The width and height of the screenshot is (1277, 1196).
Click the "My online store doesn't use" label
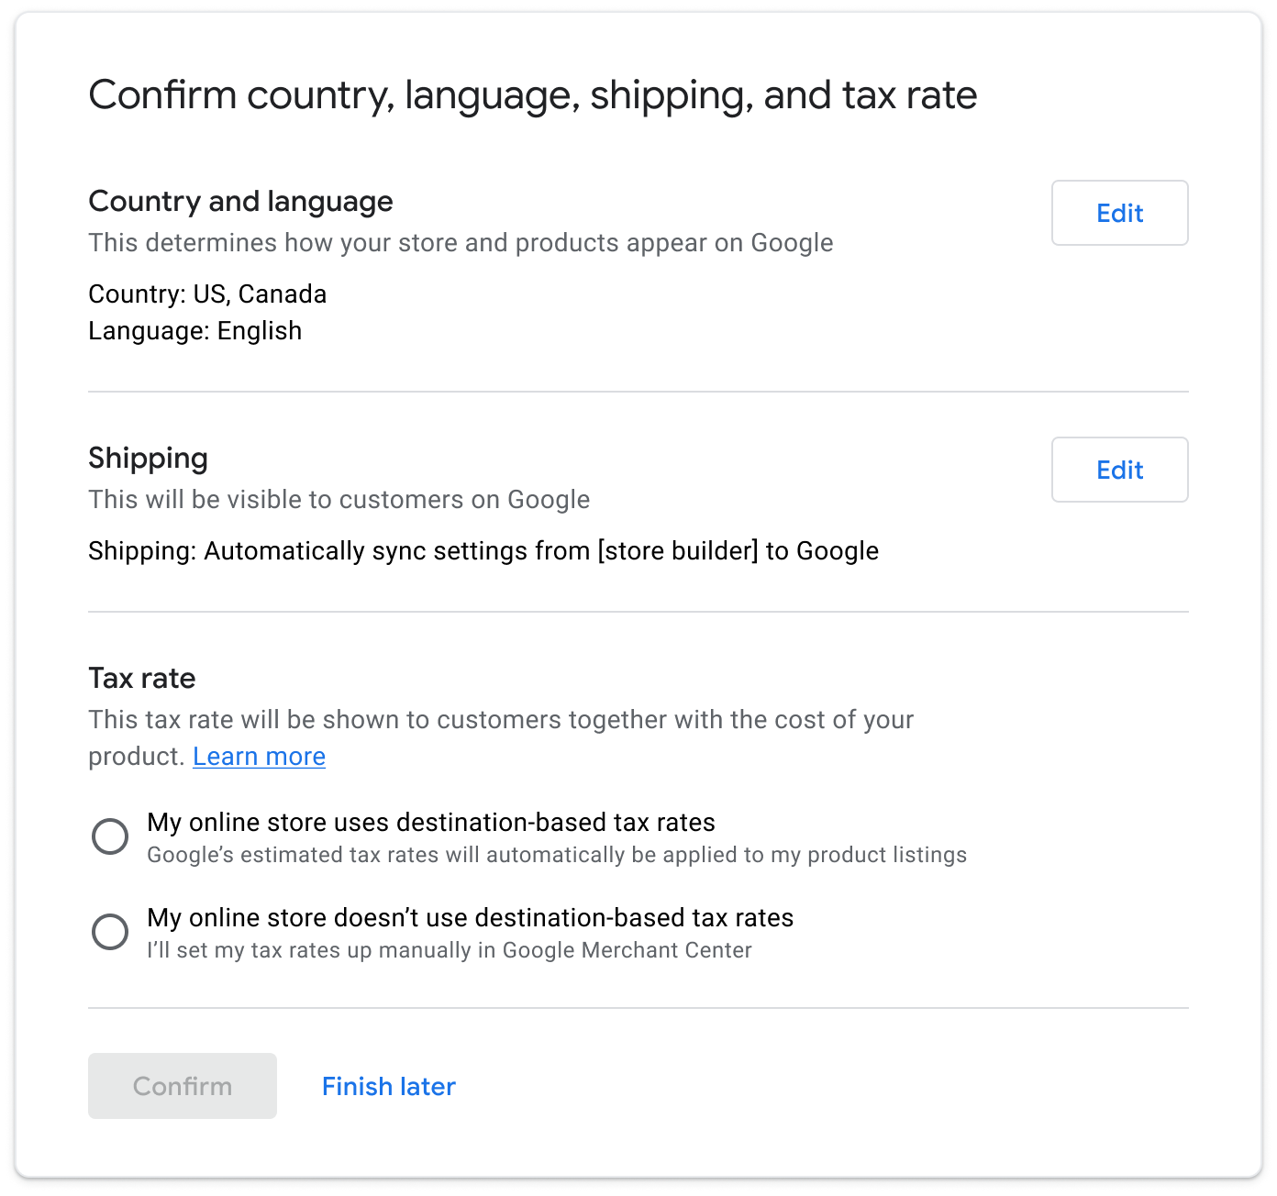470,918
